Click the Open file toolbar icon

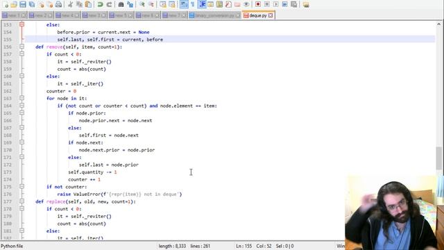click(x=14, y=5)
